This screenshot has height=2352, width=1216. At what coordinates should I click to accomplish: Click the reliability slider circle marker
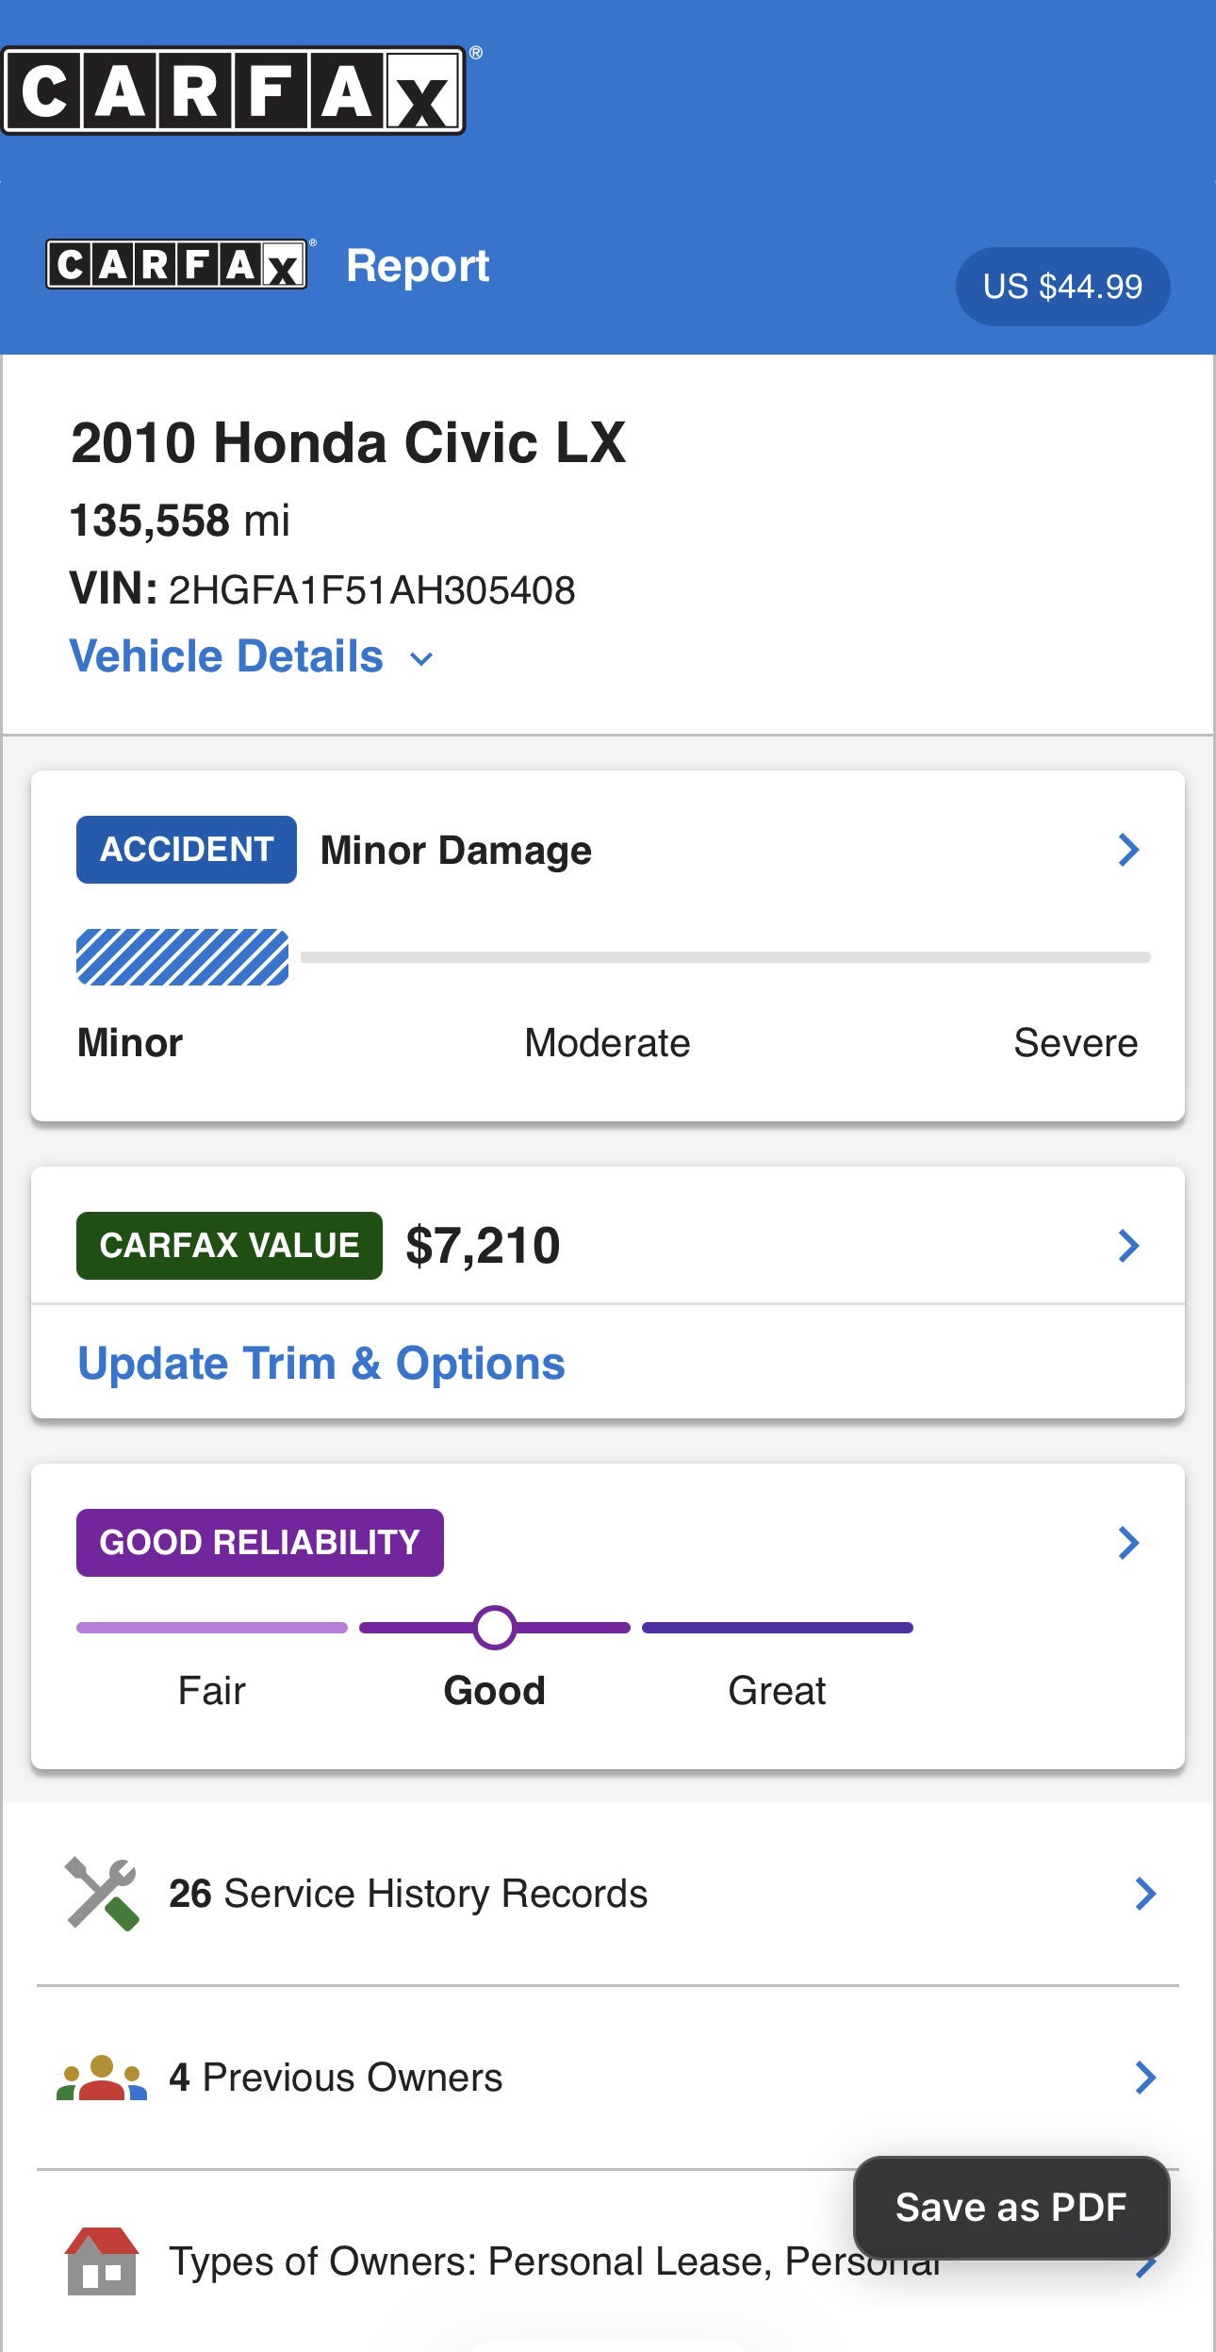click(495, 1628)
